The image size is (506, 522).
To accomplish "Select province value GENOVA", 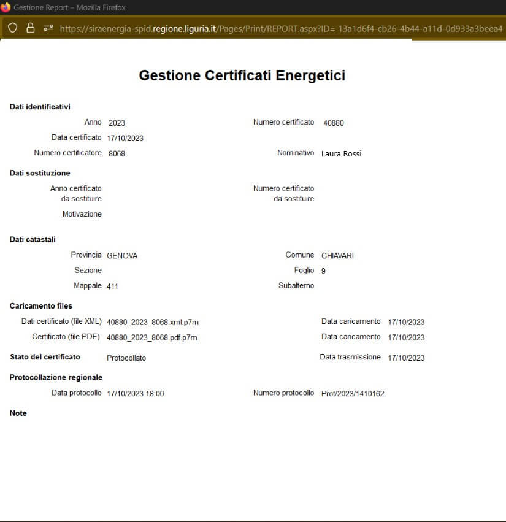I will point(122,256).
